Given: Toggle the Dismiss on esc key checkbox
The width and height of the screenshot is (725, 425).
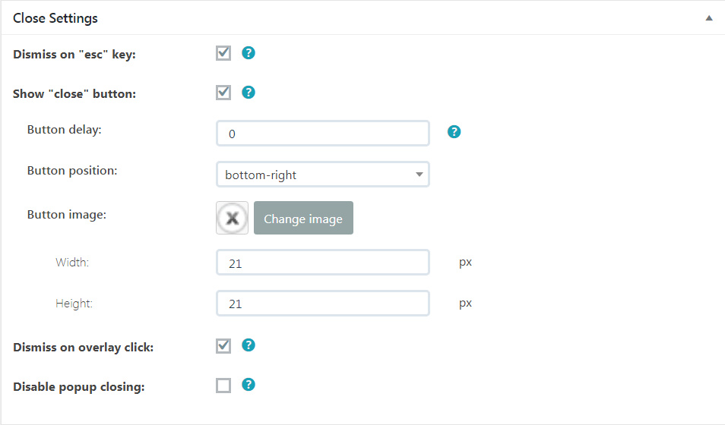Looking at the screenshot, I should coord(223,53).
